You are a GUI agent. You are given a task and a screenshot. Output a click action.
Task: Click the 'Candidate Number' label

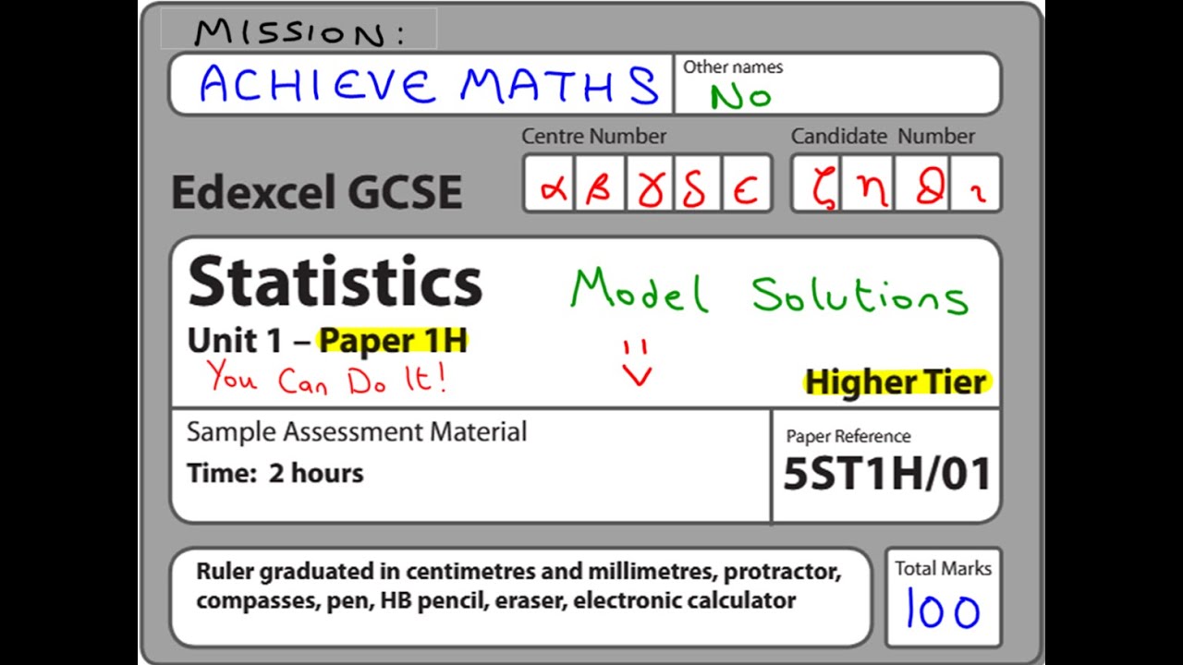(x=883, y=136)
